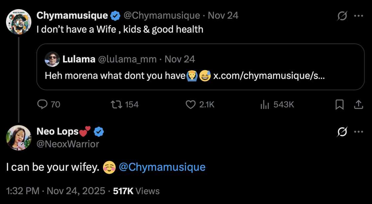
Task: Open Chymamusique's profile picture
Action: [x=18, y=22]
